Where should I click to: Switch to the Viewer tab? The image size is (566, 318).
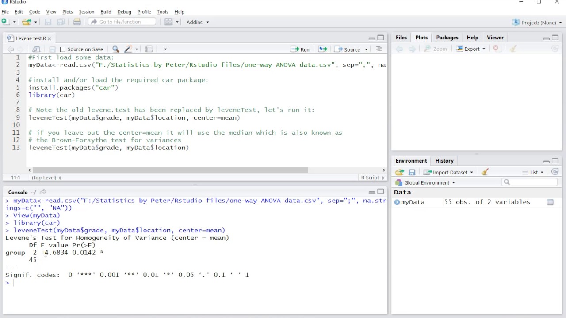coord(495,38)
